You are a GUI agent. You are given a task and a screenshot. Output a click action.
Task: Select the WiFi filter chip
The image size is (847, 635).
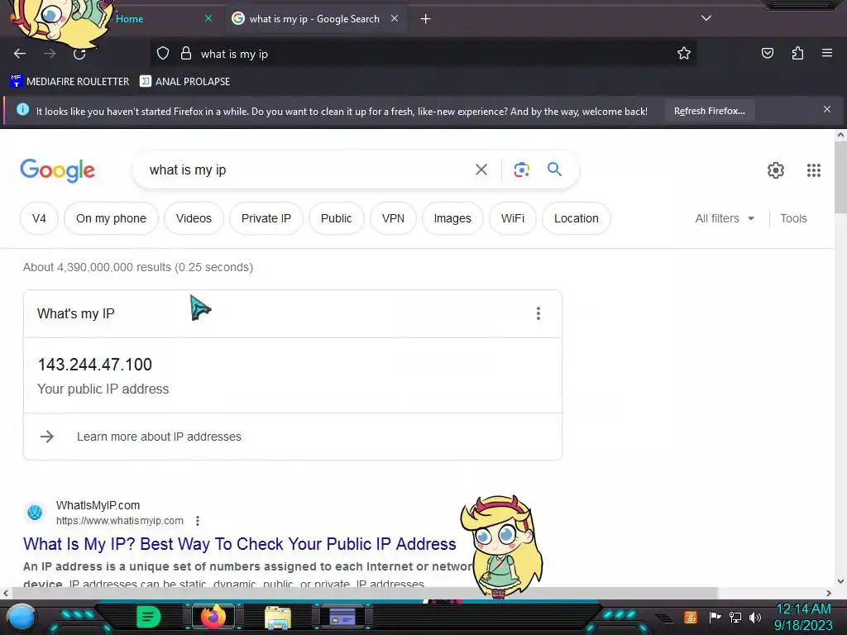[513, 218]
